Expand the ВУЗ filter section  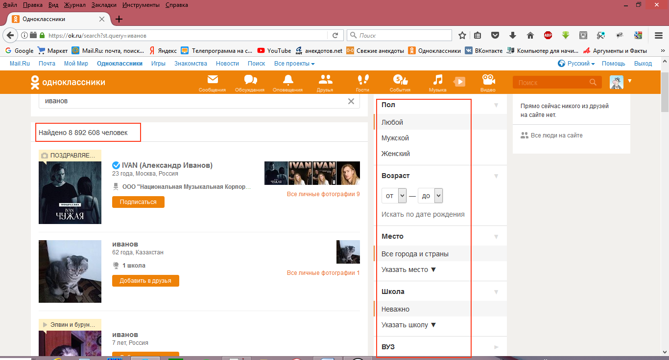[496, 347]
